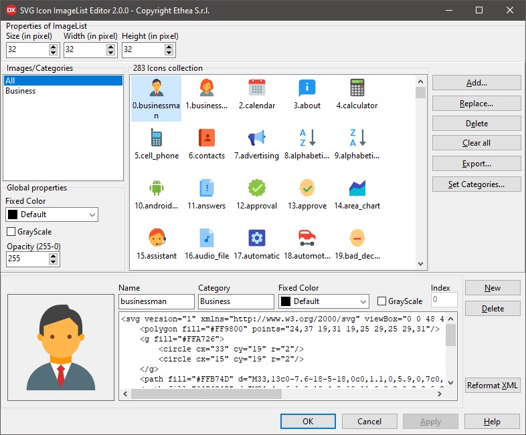Select the advertising megaphone icon
This screenshot has height=435, width=526.
click(256, 138)
